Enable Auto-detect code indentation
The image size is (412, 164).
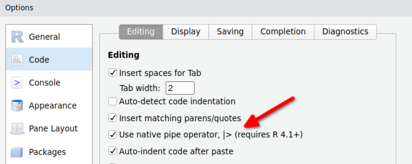[113, 102]
